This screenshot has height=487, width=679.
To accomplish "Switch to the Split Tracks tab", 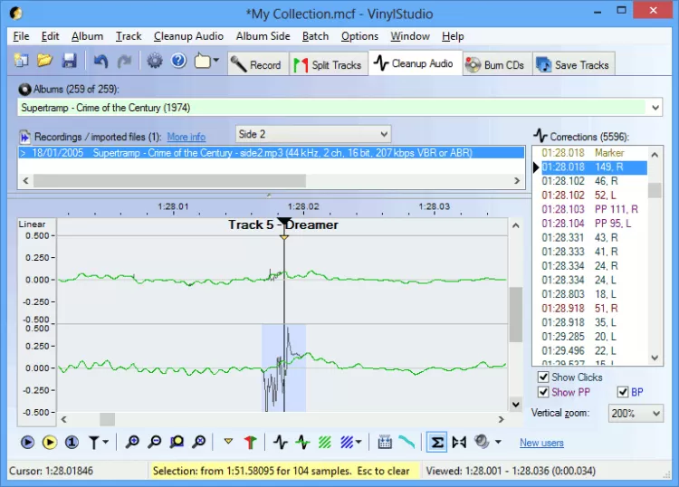I will point(327,64).
